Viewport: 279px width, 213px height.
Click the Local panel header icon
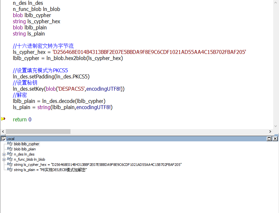point(3,139)
